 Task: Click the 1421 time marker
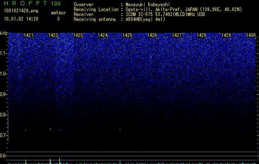[x=28, y=35]
